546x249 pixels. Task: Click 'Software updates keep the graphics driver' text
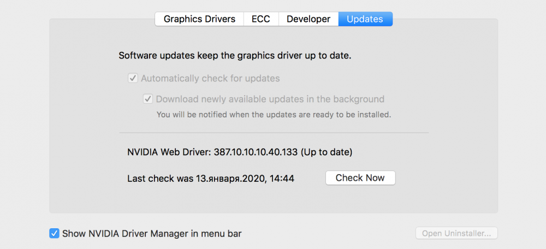tap(235, 56)
